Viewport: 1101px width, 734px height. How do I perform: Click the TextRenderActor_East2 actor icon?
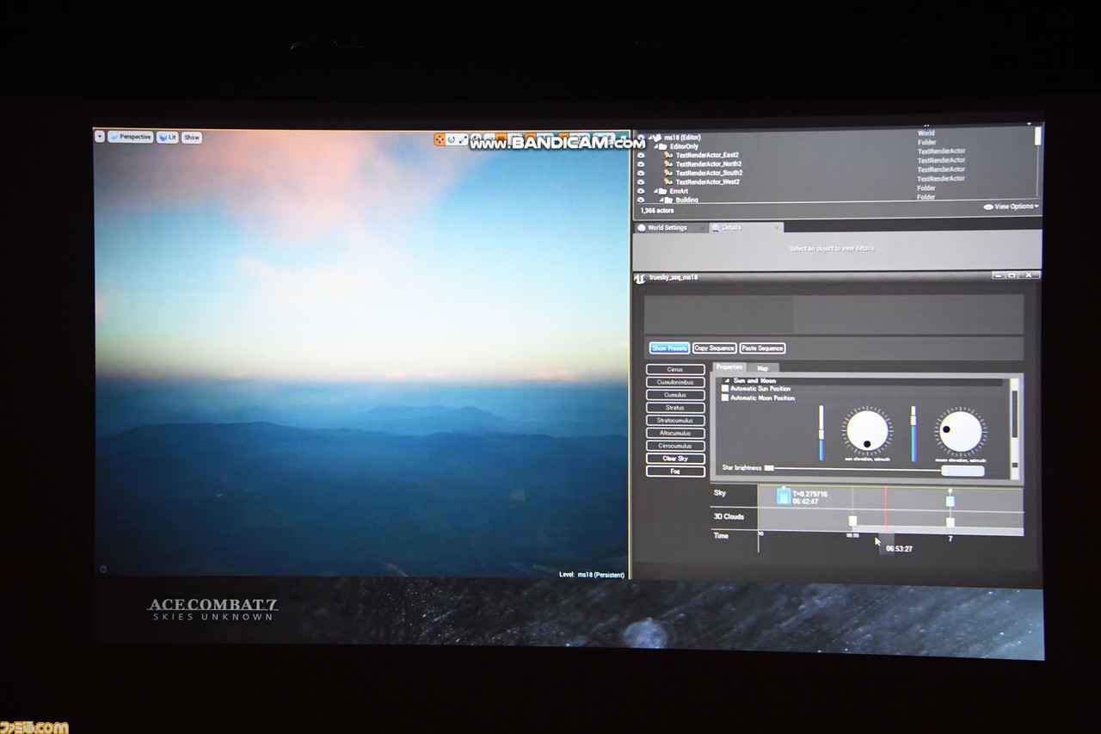click(667, 155)
